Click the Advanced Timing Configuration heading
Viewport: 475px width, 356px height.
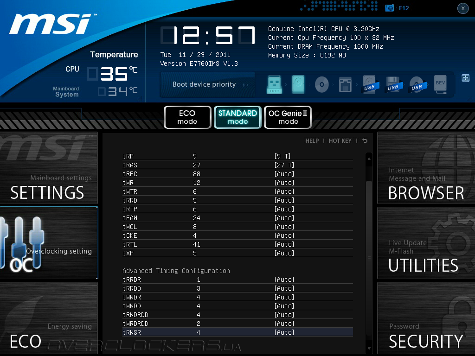(x=176, y=271)
